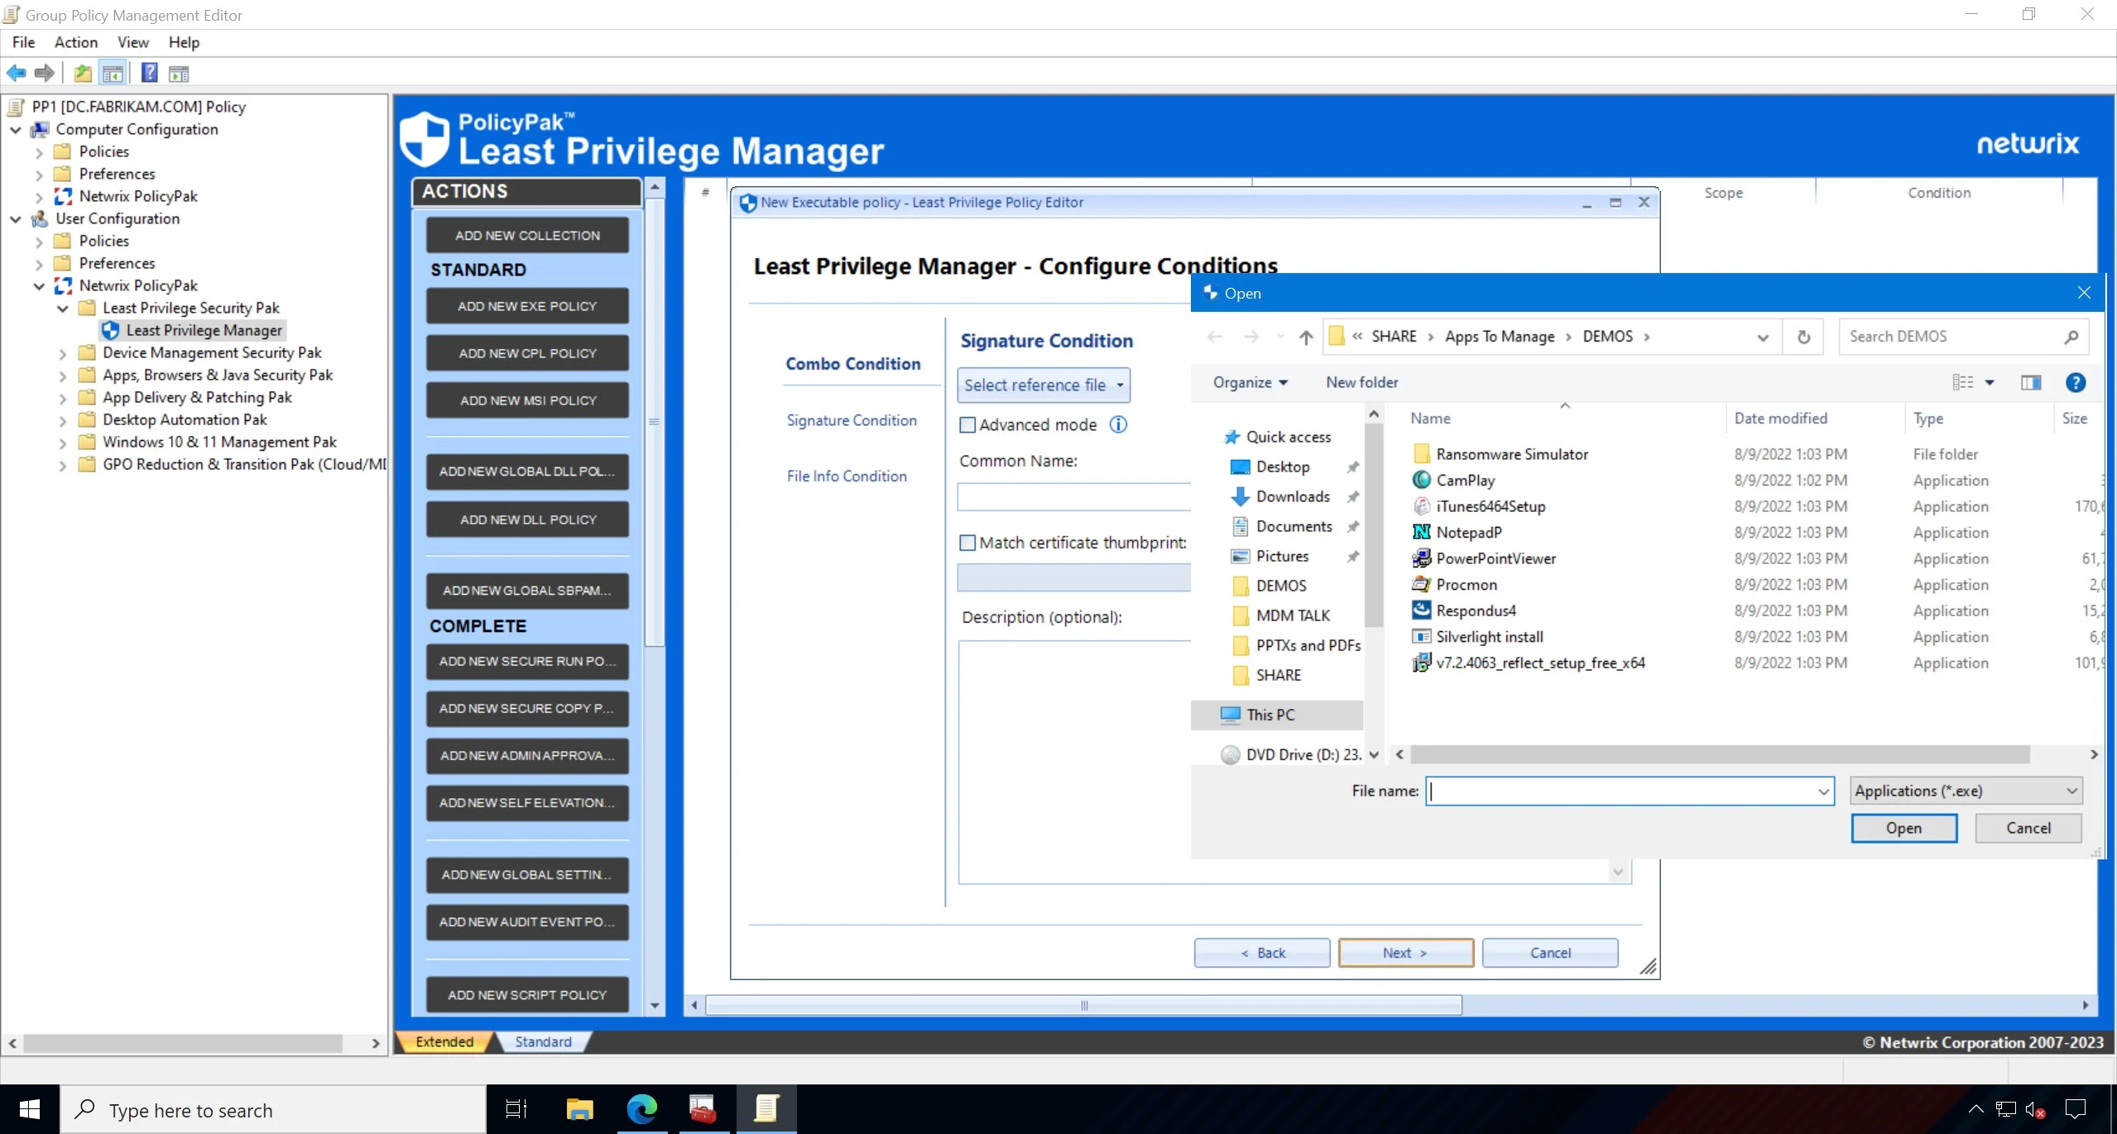
Task: Open the Organize dropdown menu
Action: [x=1250, y=382]
